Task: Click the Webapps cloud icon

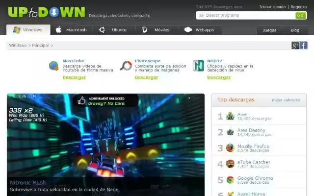Action: 188,30
